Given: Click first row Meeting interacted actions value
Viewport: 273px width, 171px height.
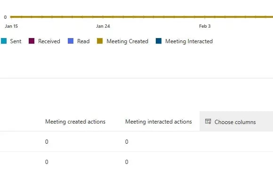Looking at the screenshot, I should [127, 141].
